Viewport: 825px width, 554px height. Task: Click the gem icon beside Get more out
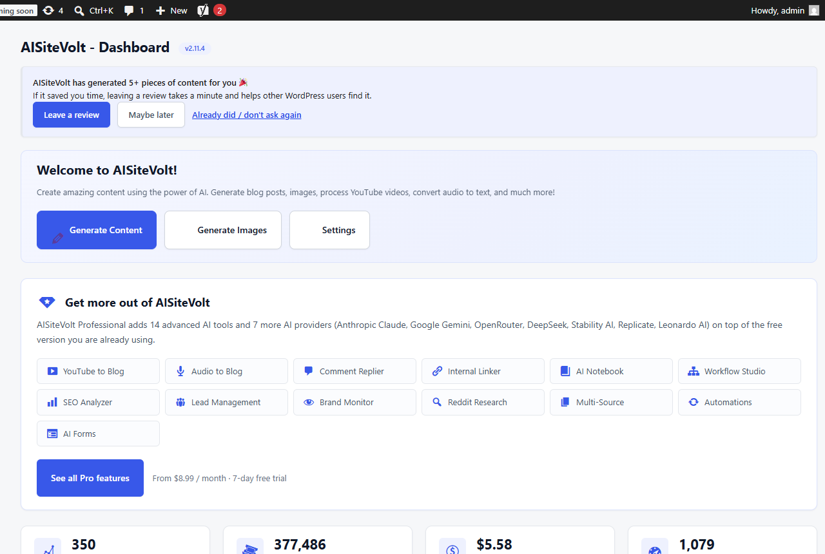(x=47, y=302)
